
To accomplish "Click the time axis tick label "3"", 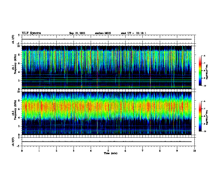I will [x=74, y=151].
